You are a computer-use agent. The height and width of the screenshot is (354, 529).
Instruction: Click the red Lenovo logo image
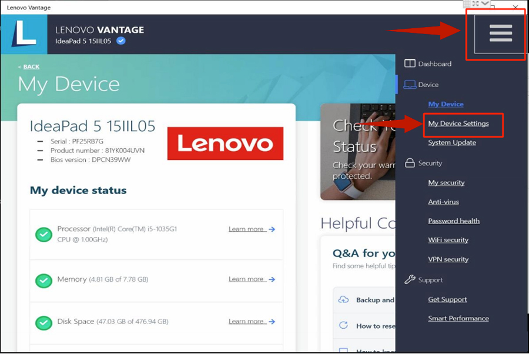point(225,143)
